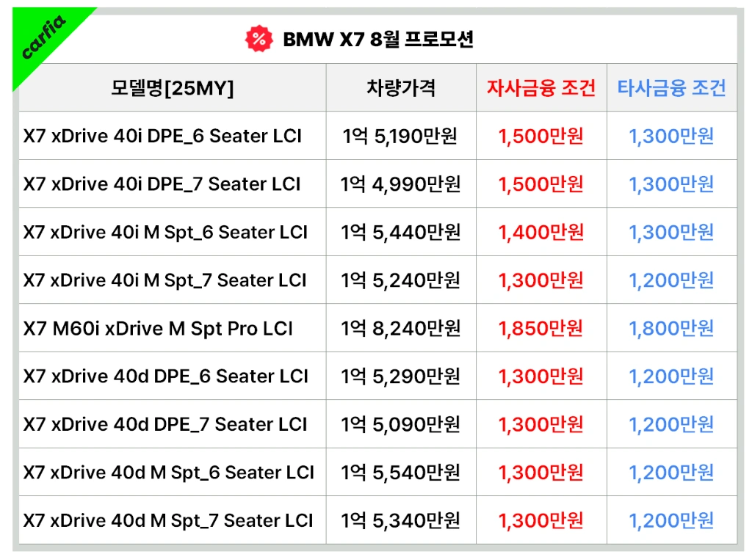Click blue 1,200만원 in 40d DPE_6 Seater row

[671, 376]
